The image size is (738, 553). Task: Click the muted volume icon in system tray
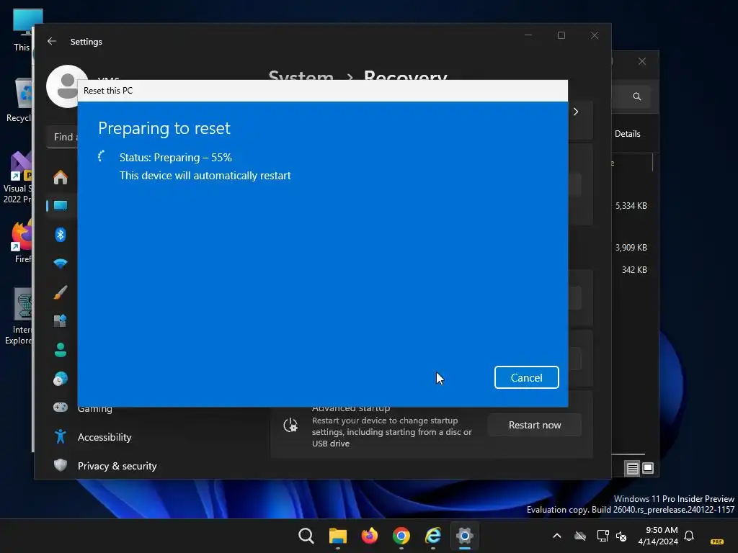point(621,536)
